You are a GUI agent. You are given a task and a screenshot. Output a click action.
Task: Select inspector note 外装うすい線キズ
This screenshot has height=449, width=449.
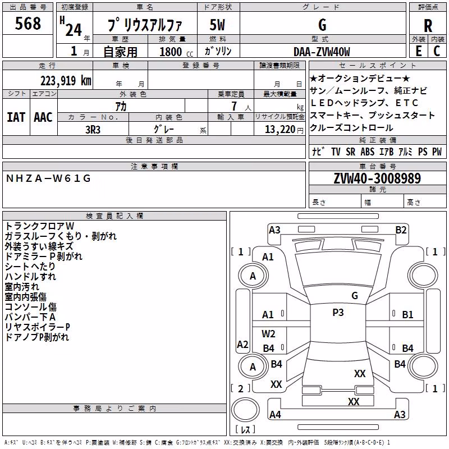[x=39, y=246]
